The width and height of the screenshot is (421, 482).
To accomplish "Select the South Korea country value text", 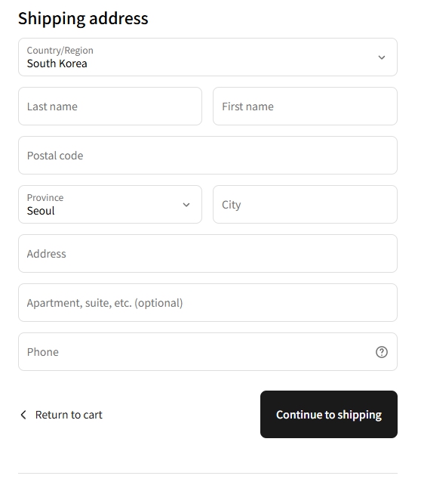I will tap(57, 63).
